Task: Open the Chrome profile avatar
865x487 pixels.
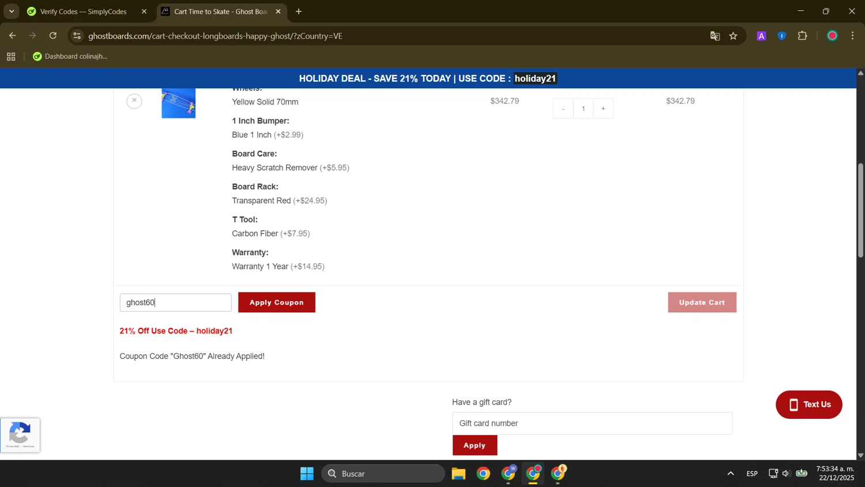Action: pyautogui.click(x=832, y=36)
